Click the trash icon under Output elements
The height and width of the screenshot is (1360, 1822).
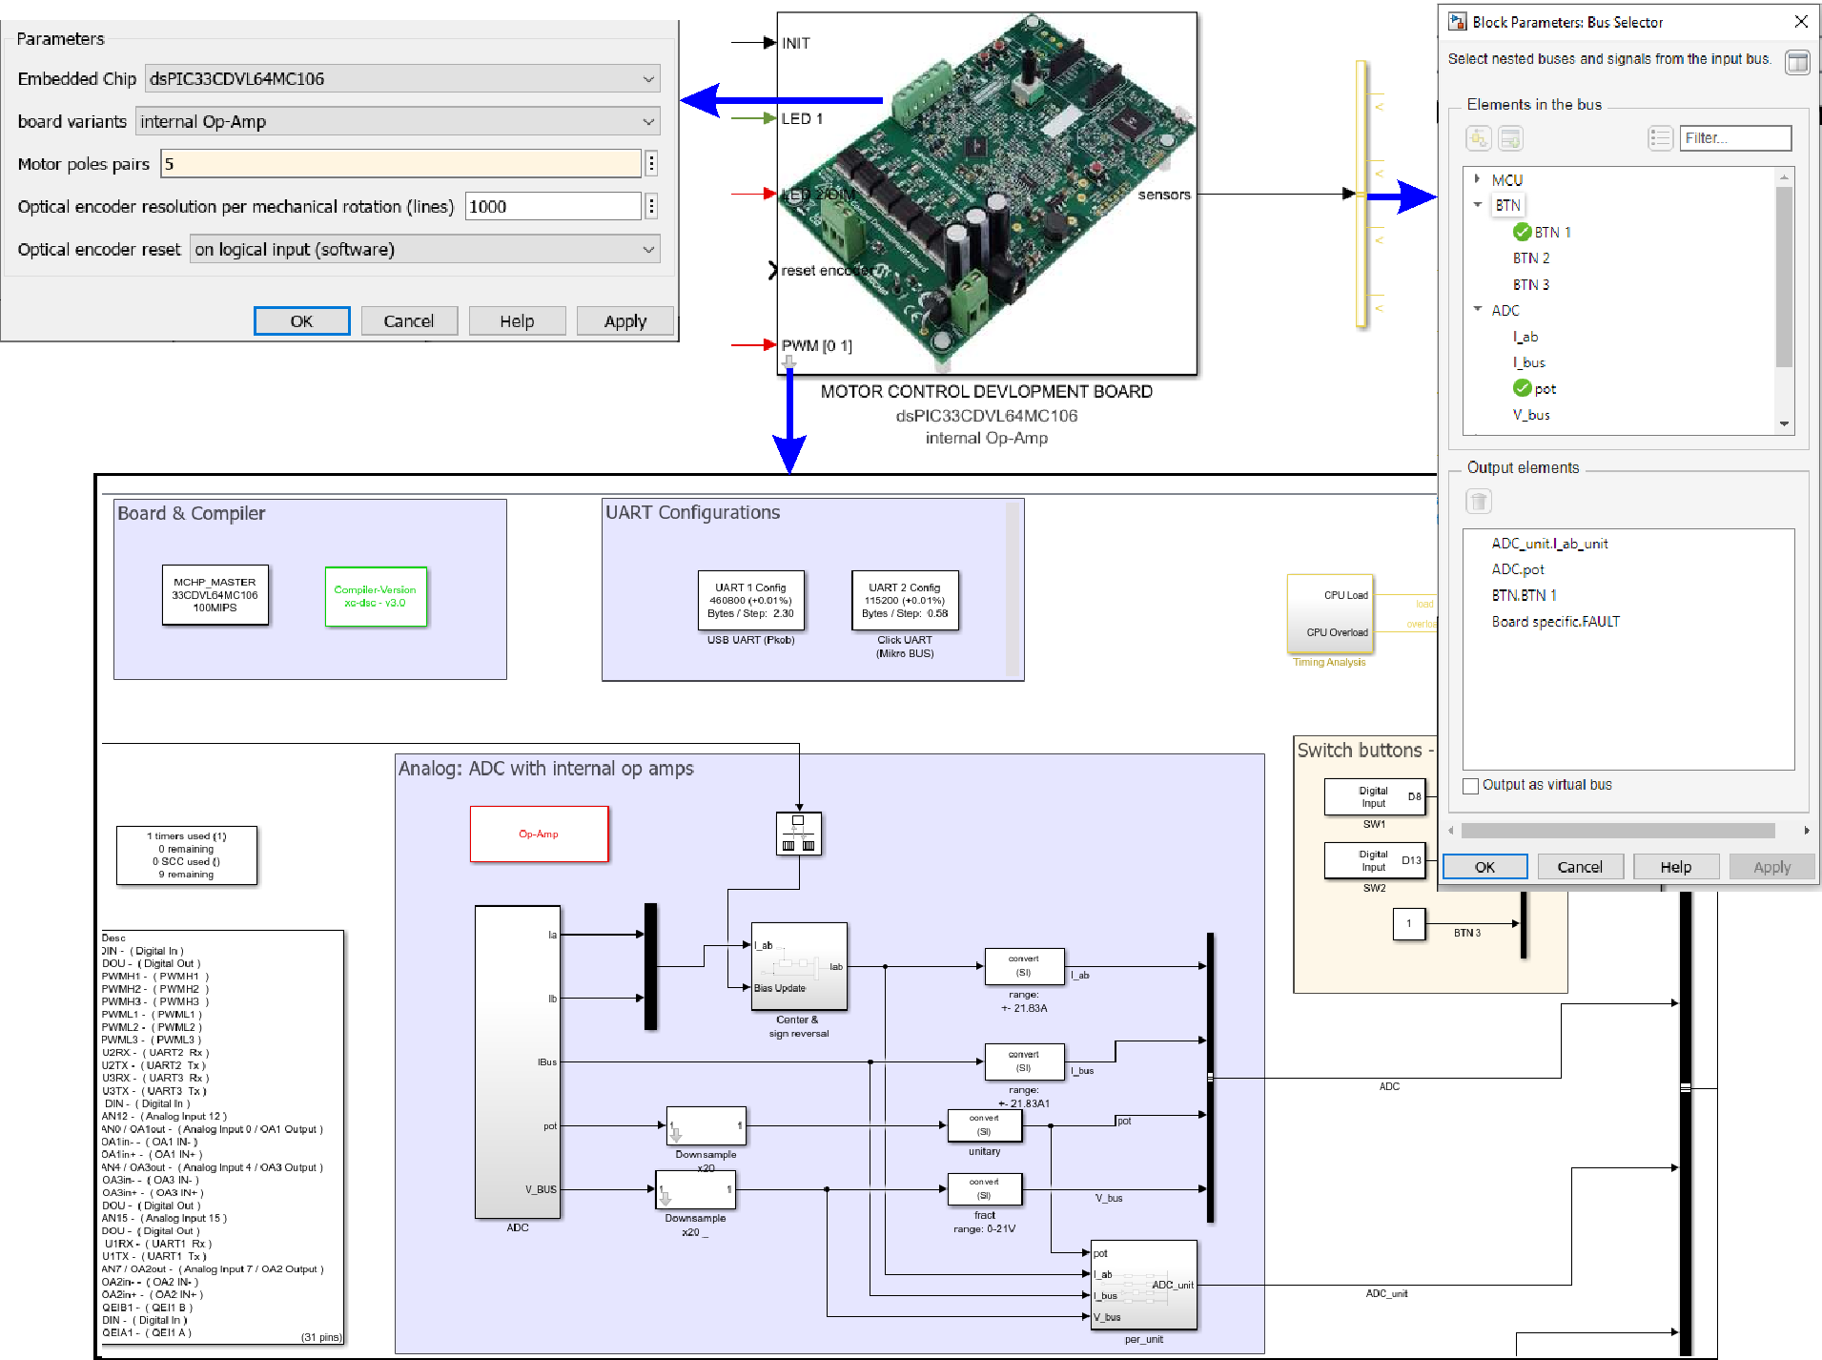tap(1478, 502)
